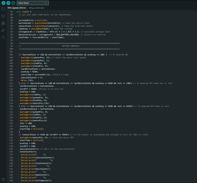Switch to the WW_Upgrade_RnD.ino tab

(x=16, y=7)
